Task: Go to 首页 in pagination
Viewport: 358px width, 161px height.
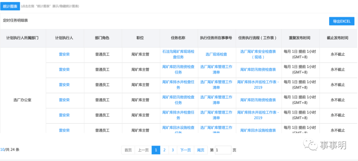Action: (128, 150)
